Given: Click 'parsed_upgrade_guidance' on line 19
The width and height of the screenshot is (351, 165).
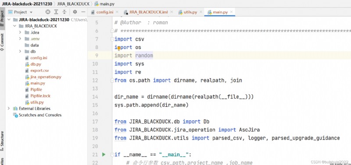Looking at the screenshot, I should point(306,138).
